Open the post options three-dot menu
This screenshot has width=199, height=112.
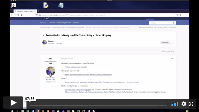click(x=172, y=58)
